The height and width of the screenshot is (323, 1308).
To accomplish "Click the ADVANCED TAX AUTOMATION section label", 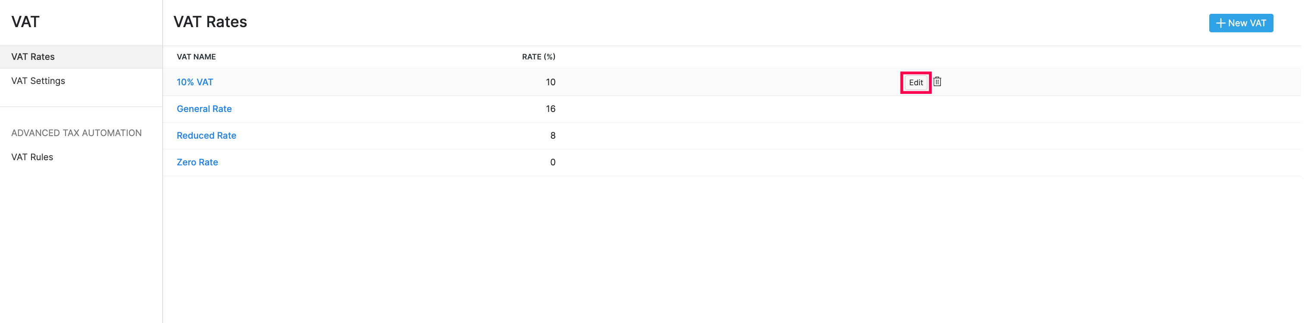I will (76, 133).
